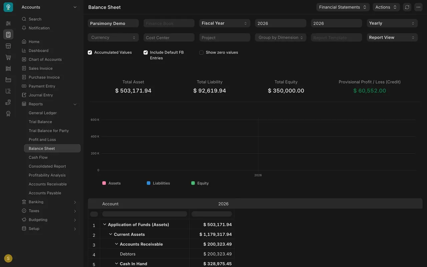The image size is (427, 267).
Task: Click the Project filter field
Action: point(225,37)
